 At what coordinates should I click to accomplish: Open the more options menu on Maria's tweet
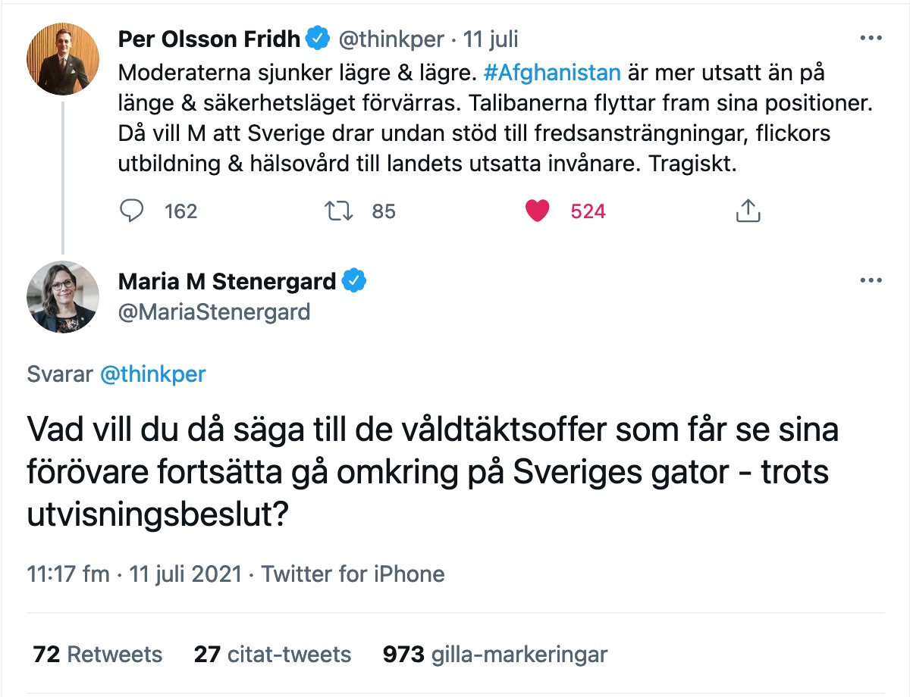pyautogui.click(x=869, y=281)
